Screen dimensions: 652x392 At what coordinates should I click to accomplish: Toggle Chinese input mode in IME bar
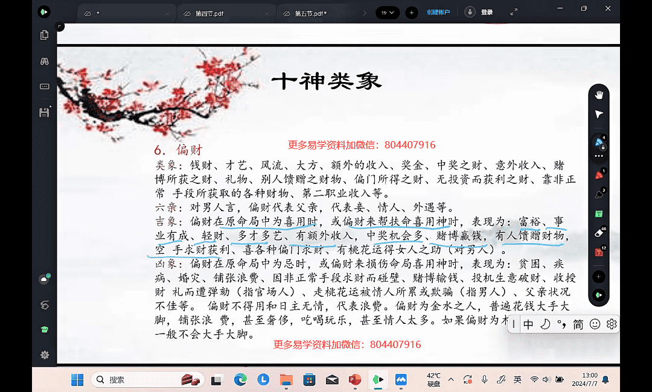528,324
